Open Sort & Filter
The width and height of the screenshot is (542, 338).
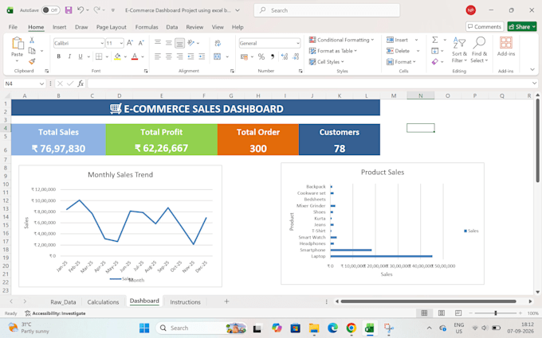tap(459, 49)
